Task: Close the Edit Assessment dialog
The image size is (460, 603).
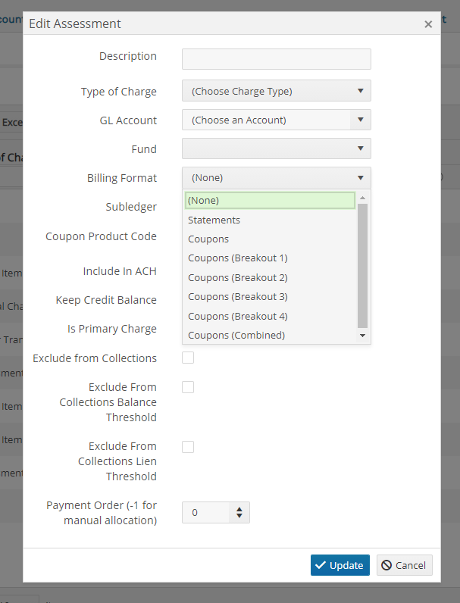Action: [x=428, y=24]
